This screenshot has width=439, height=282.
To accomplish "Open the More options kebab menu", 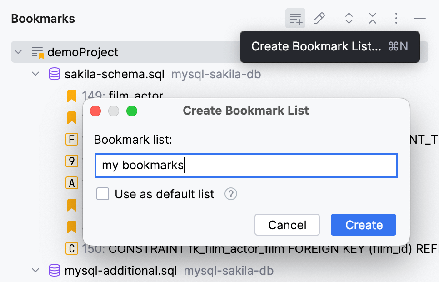I will tap(396, 18).
